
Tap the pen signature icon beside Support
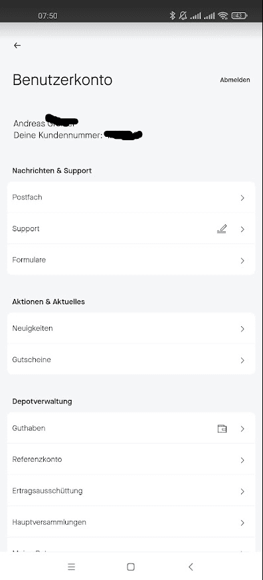click(x=222, y=229)
